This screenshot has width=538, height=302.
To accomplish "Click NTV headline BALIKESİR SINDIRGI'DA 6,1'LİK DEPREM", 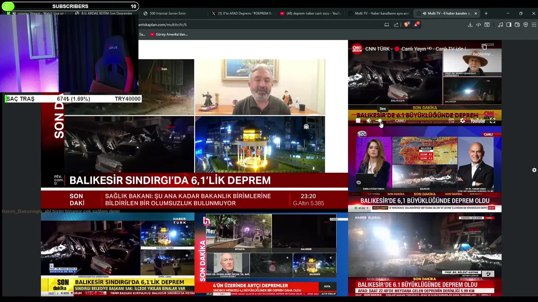I will point(170,180).
